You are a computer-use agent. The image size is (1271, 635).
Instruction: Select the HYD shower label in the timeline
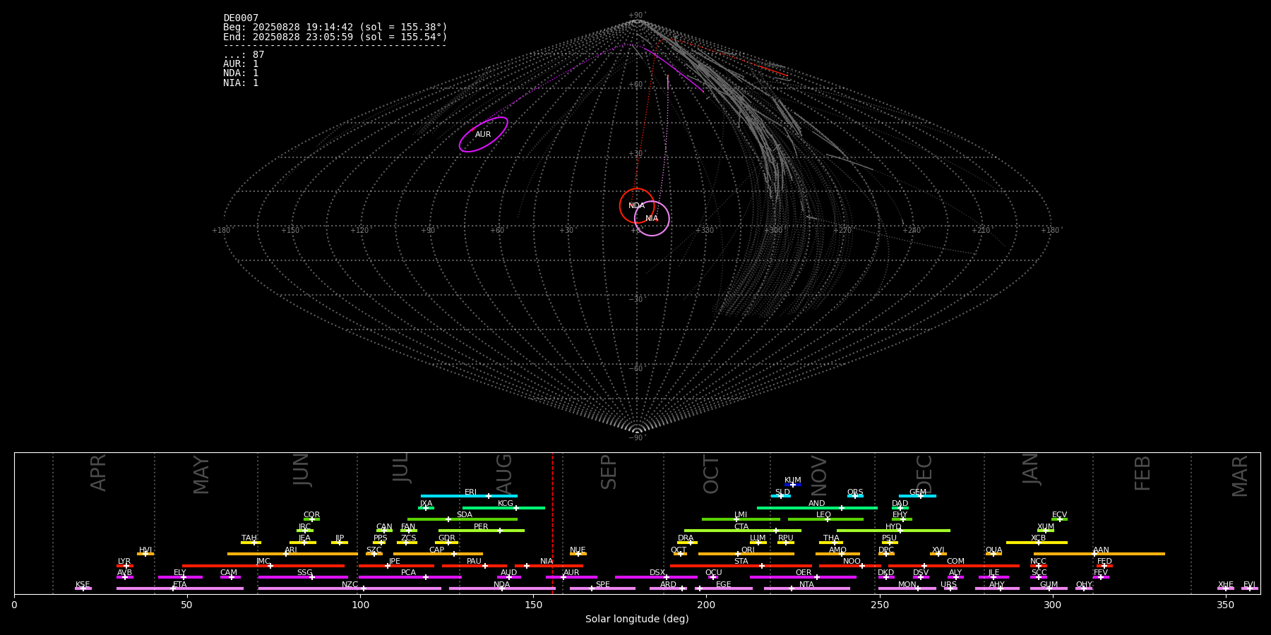(893, 526)
